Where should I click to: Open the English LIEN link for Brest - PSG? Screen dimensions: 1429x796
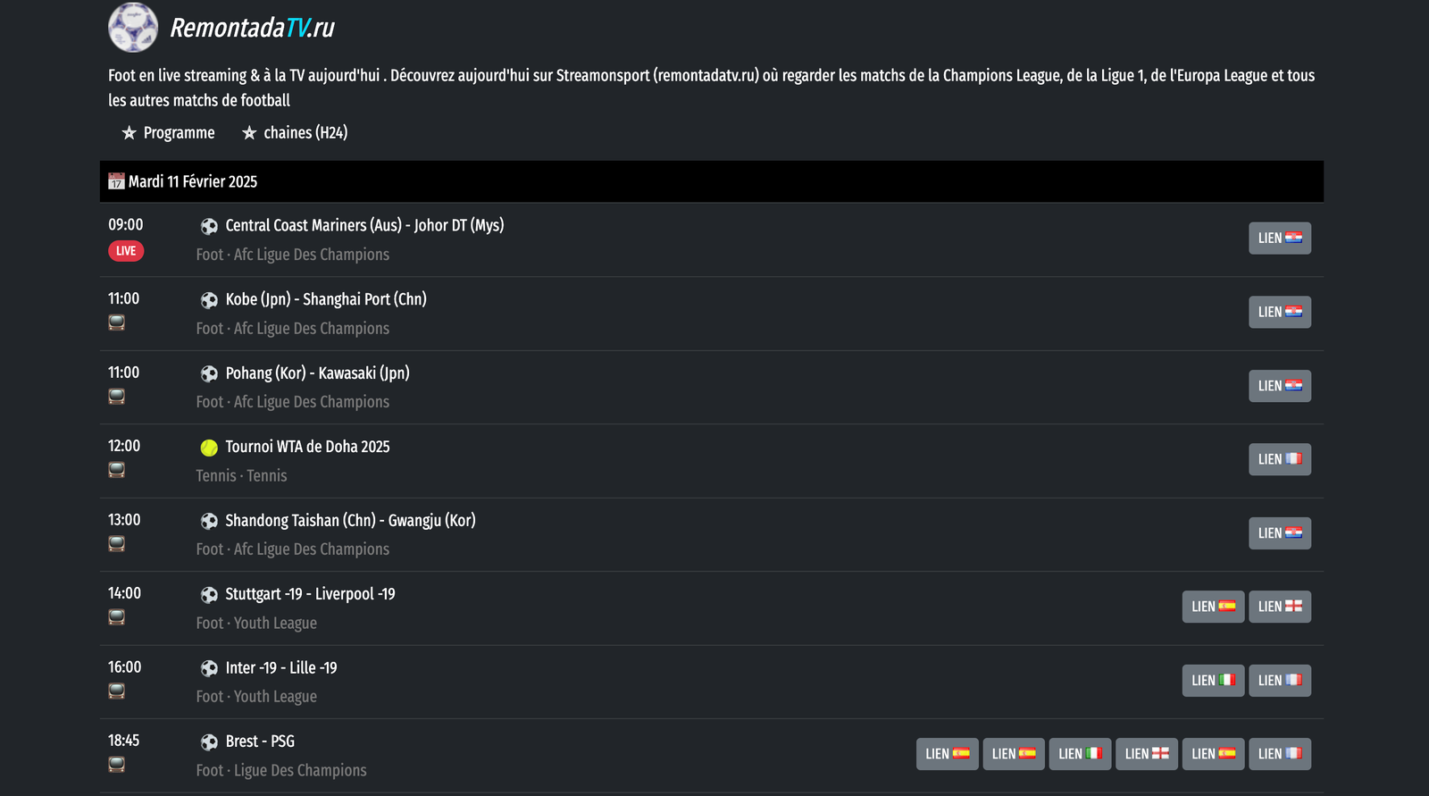point(1147,754)
